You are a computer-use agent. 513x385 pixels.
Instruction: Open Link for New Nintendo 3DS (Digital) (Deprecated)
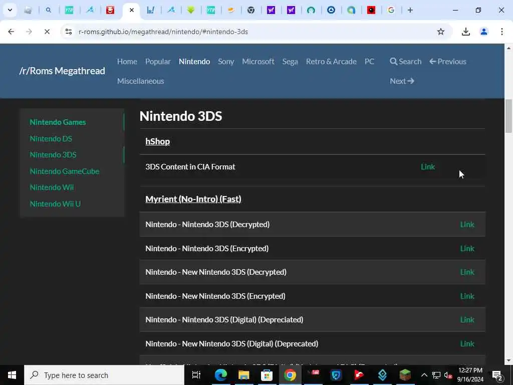click(x=467, y=344)
